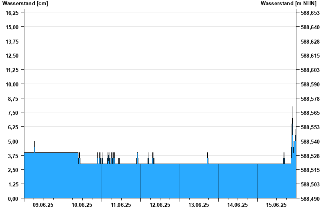Viewport: 320px width, 220px height.
Task: Click the 588,490 label on right axis
Action: pyautogui.click(x=310, y=198)
